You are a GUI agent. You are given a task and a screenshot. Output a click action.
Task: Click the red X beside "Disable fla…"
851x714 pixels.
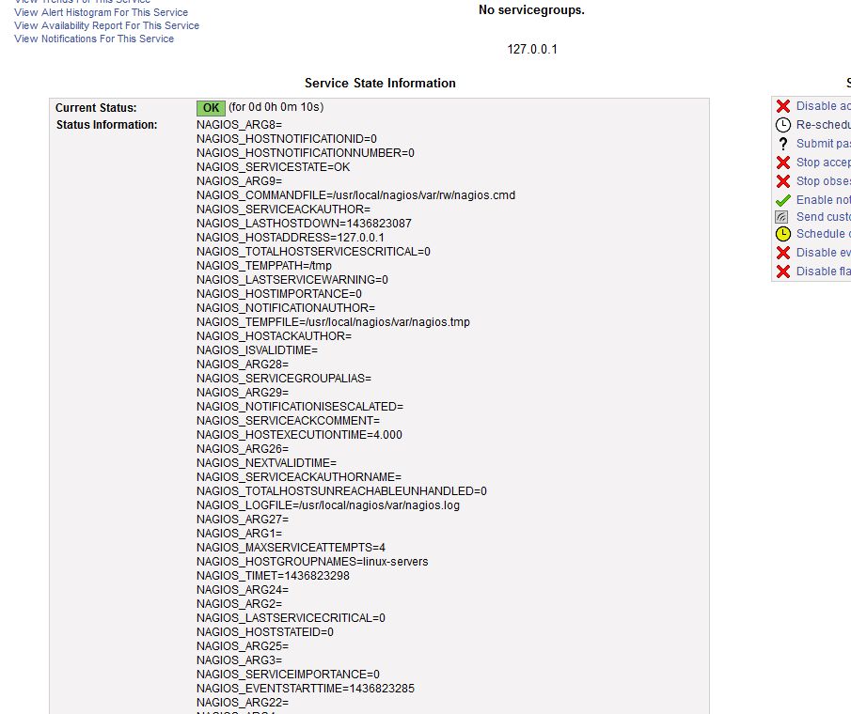click(x=782, y=272)
